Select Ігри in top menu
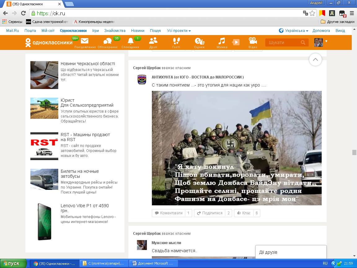Image resolution: width=357 pixels, height=268 pixels. [95, 31]
